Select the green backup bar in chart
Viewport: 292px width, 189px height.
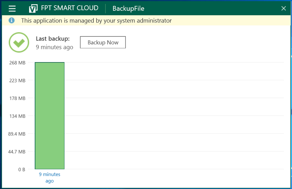50,116
